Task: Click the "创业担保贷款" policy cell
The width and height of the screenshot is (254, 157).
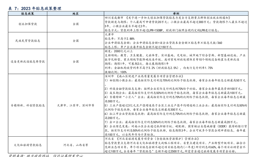Action: (x=27, y=24)
